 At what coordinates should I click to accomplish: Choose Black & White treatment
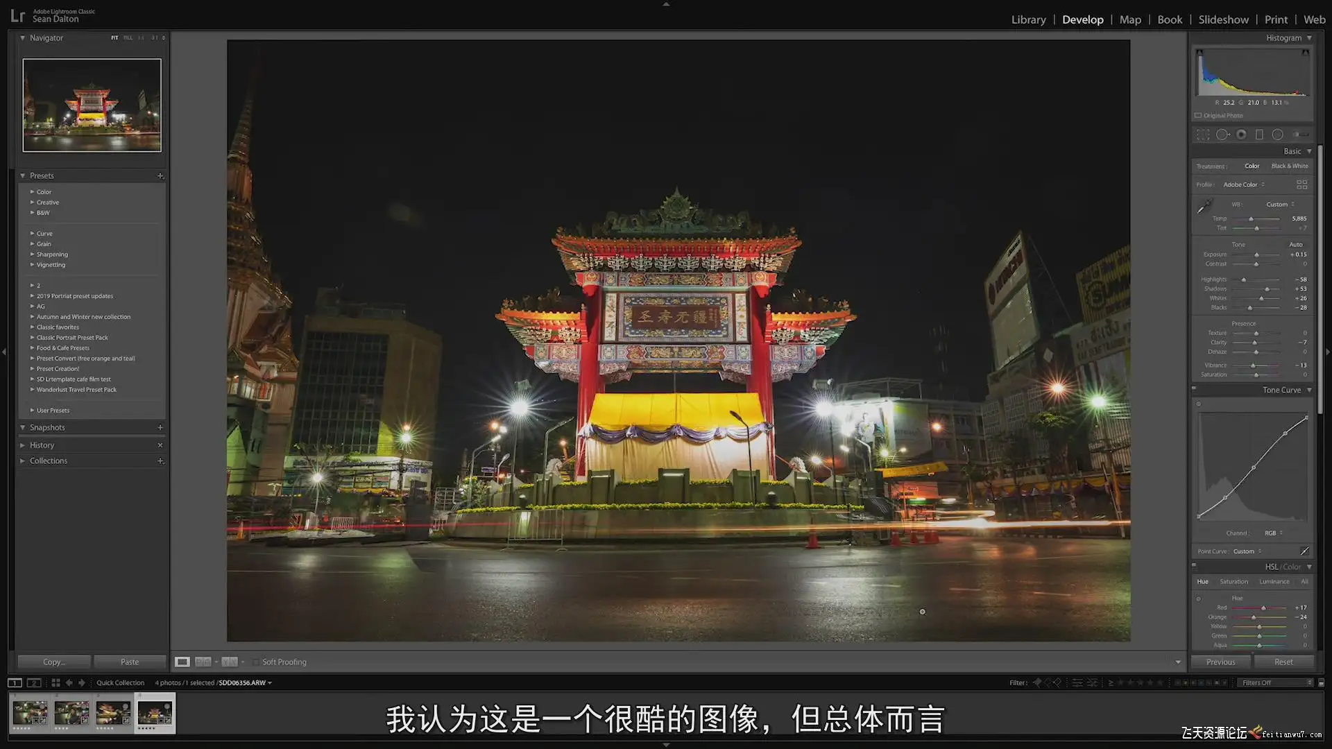(x=1289, y=166)
